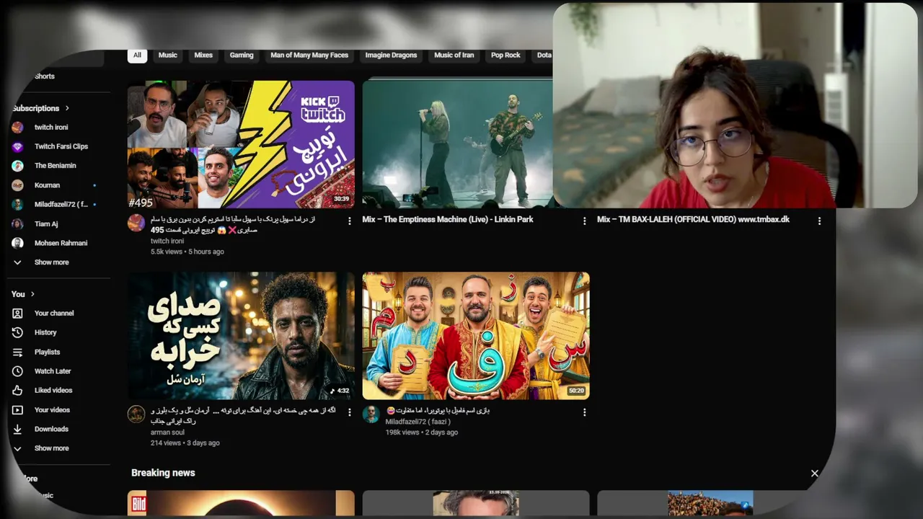
Task: Open options menu for TM BAX-LALEH mix
Action: (x=819, y=221)
